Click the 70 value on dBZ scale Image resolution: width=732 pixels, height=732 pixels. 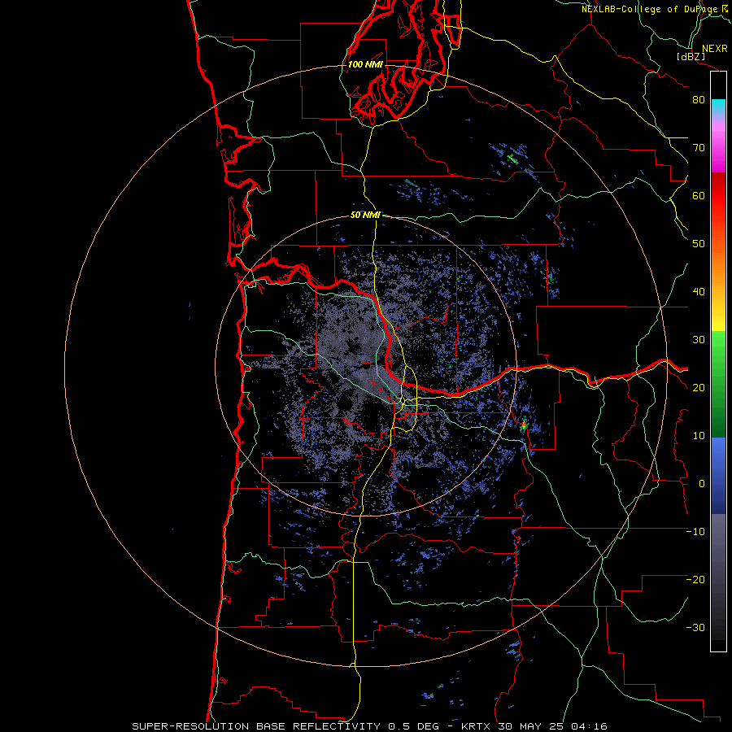[x=699, y=147]
